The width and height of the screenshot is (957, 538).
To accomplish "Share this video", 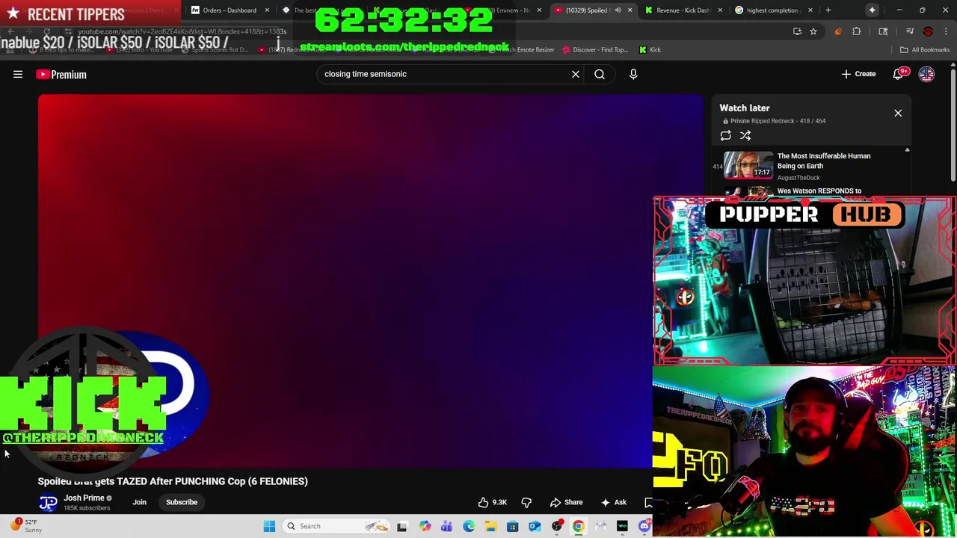I will [566, 502].
